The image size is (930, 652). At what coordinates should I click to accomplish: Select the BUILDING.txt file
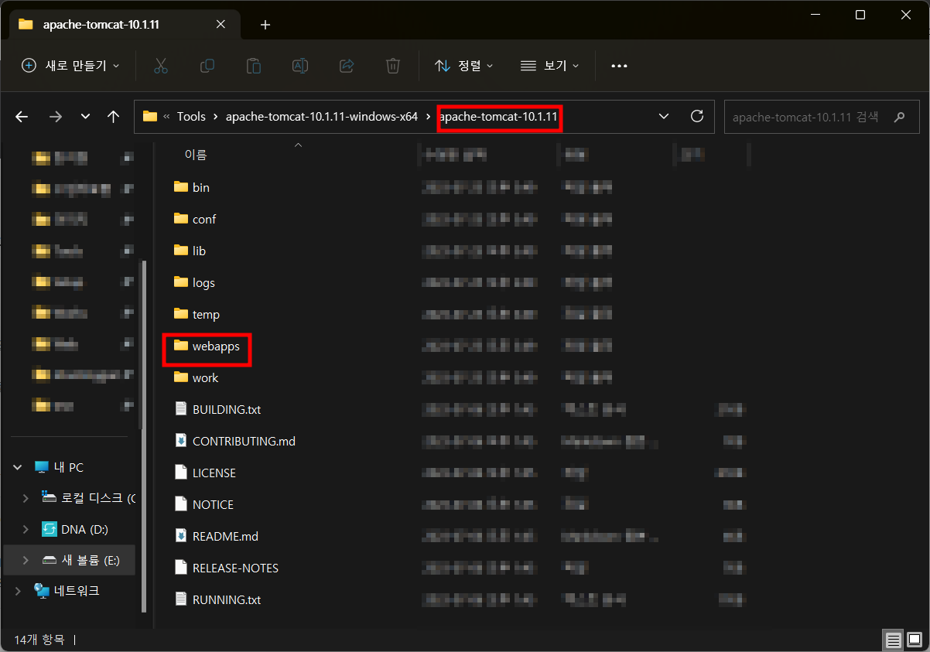tap(217, 409)
